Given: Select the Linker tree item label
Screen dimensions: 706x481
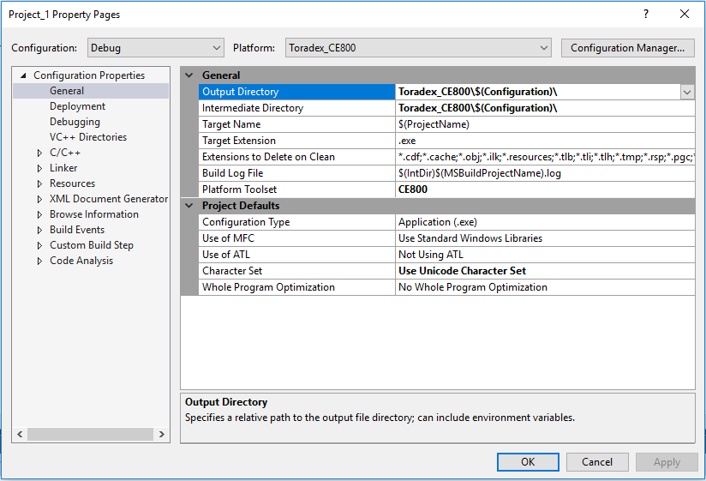Looking at the screenshot, I should tap(63, 168).
